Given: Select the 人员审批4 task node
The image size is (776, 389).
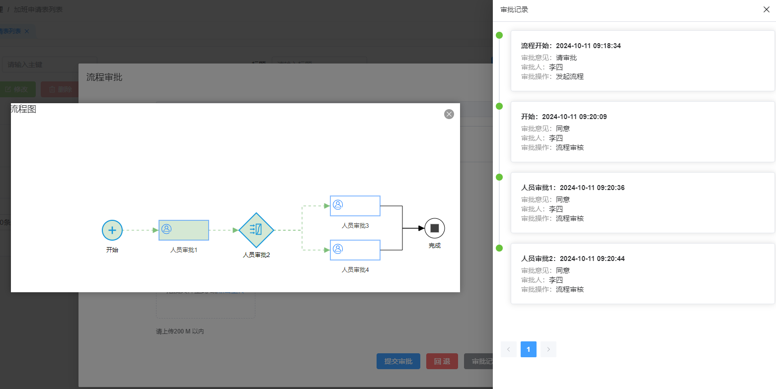Looking at the screenshot, I should click(355, 250).
